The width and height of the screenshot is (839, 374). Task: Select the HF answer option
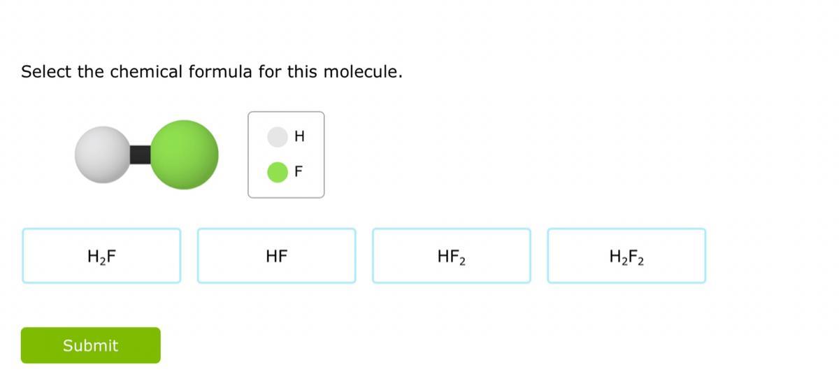(x=276, y=256)
